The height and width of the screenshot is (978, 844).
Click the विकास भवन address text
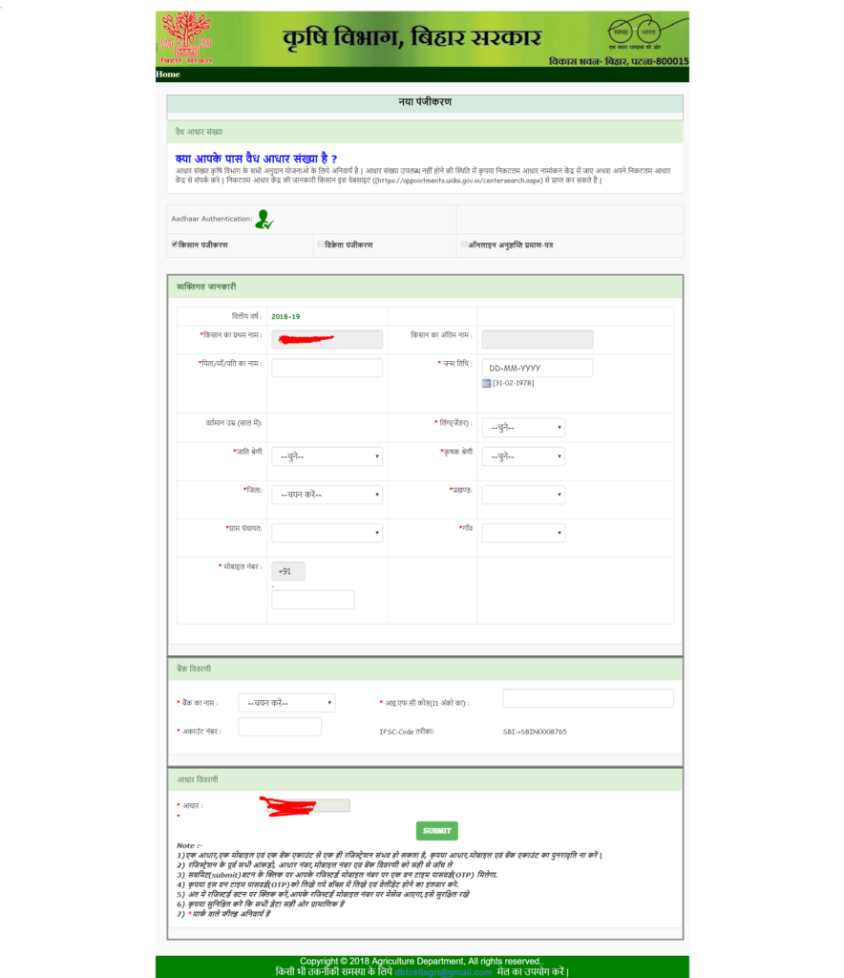click(619, 61)
